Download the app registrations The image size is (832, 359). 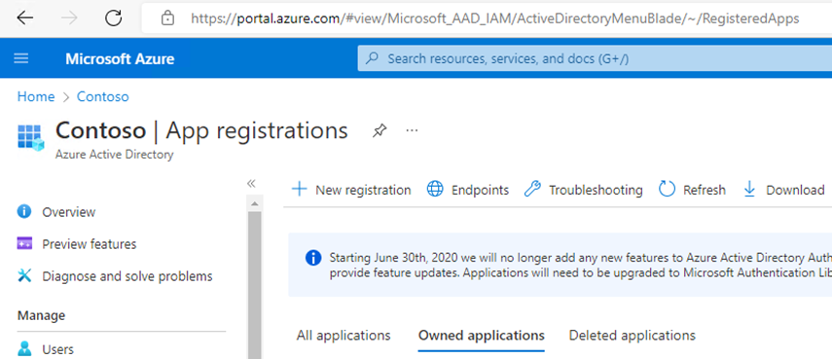click(x=784, y=190)
